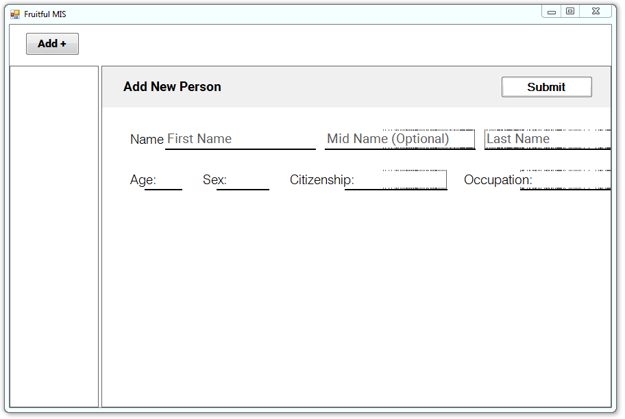Click the Fruitful MIS title text
Screen dimensions: 625x419
(x=45, y=14)
